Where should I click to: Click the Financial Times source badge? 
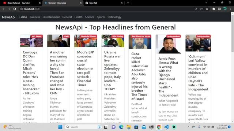pyautogui.click(x=88, y=36)
